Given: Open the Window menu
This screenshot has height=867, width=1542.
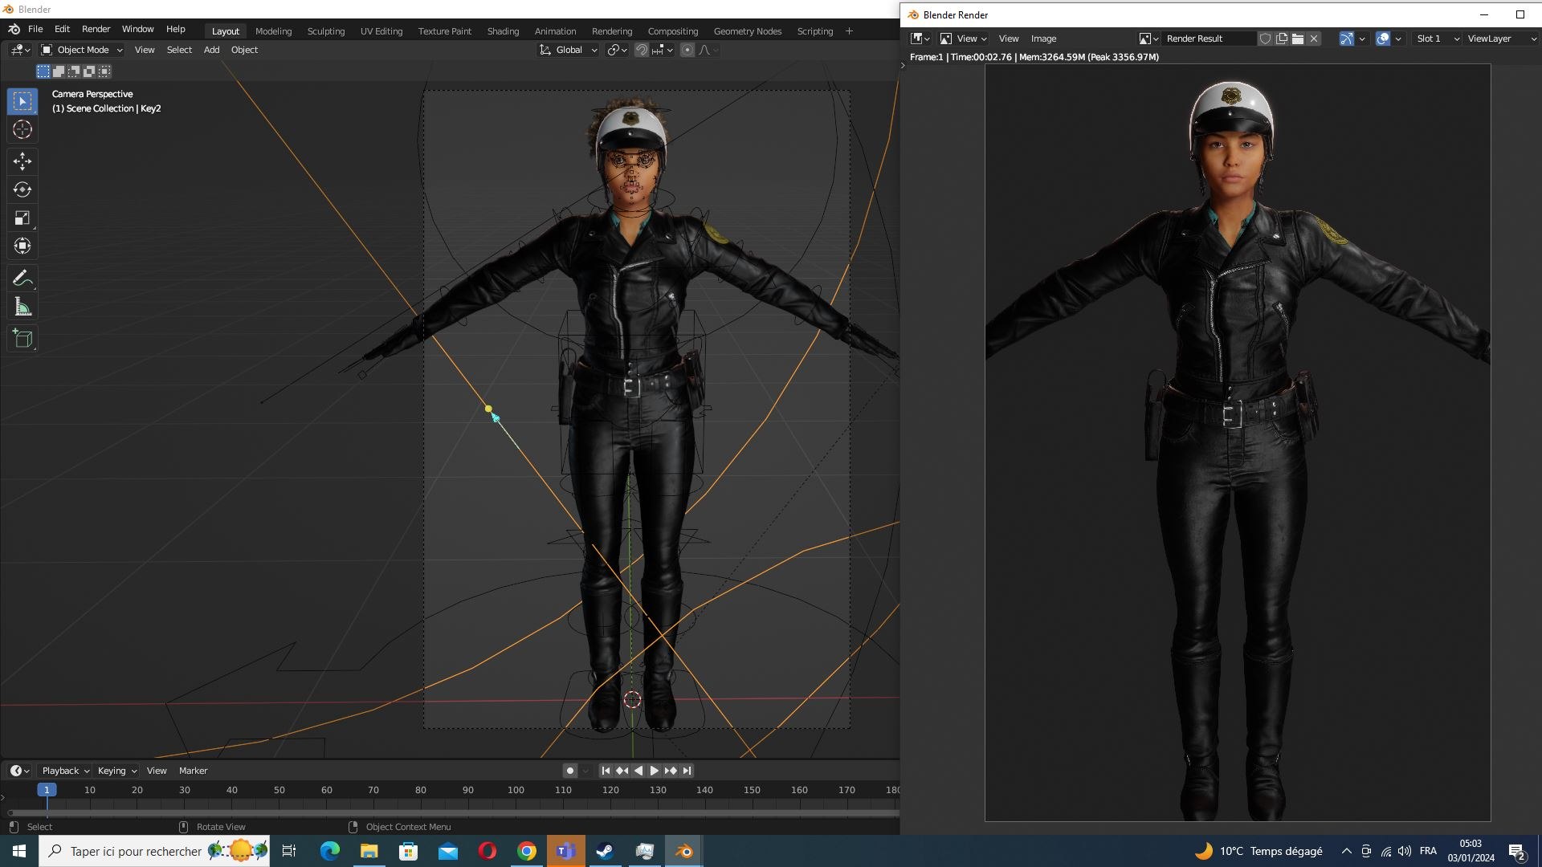Looking at the screenshot, I should (137, 29).
